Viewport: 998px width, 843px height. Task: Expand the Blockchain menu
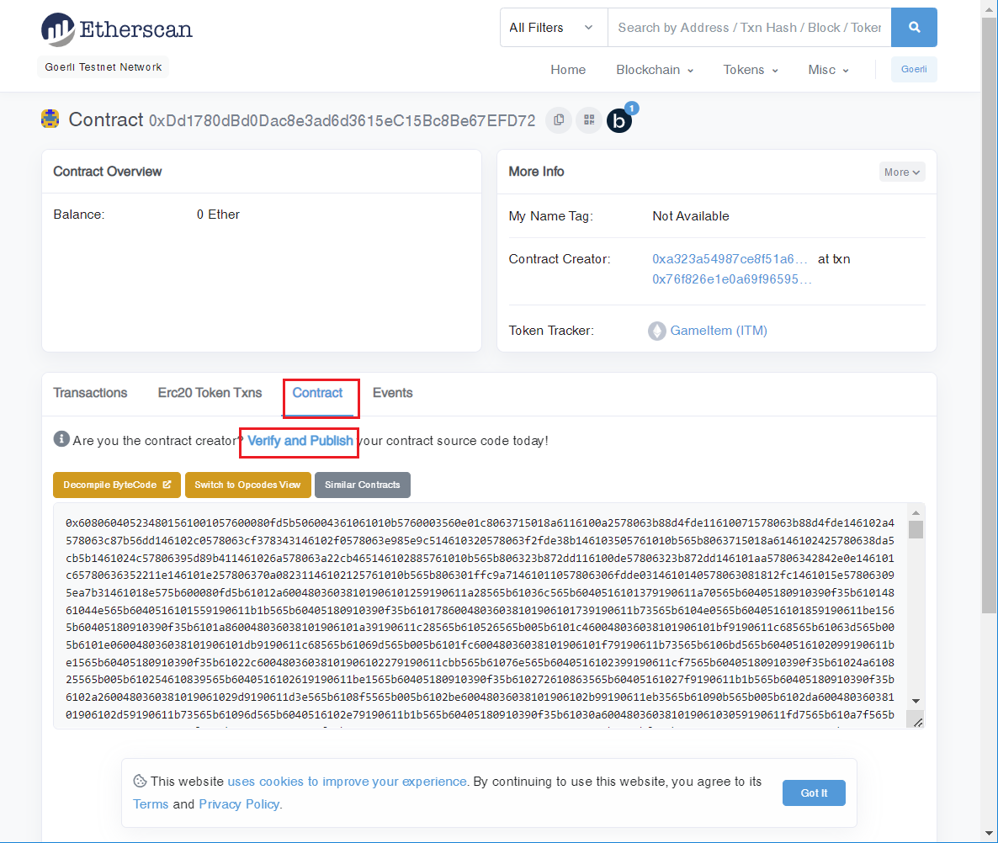[655, 70]
